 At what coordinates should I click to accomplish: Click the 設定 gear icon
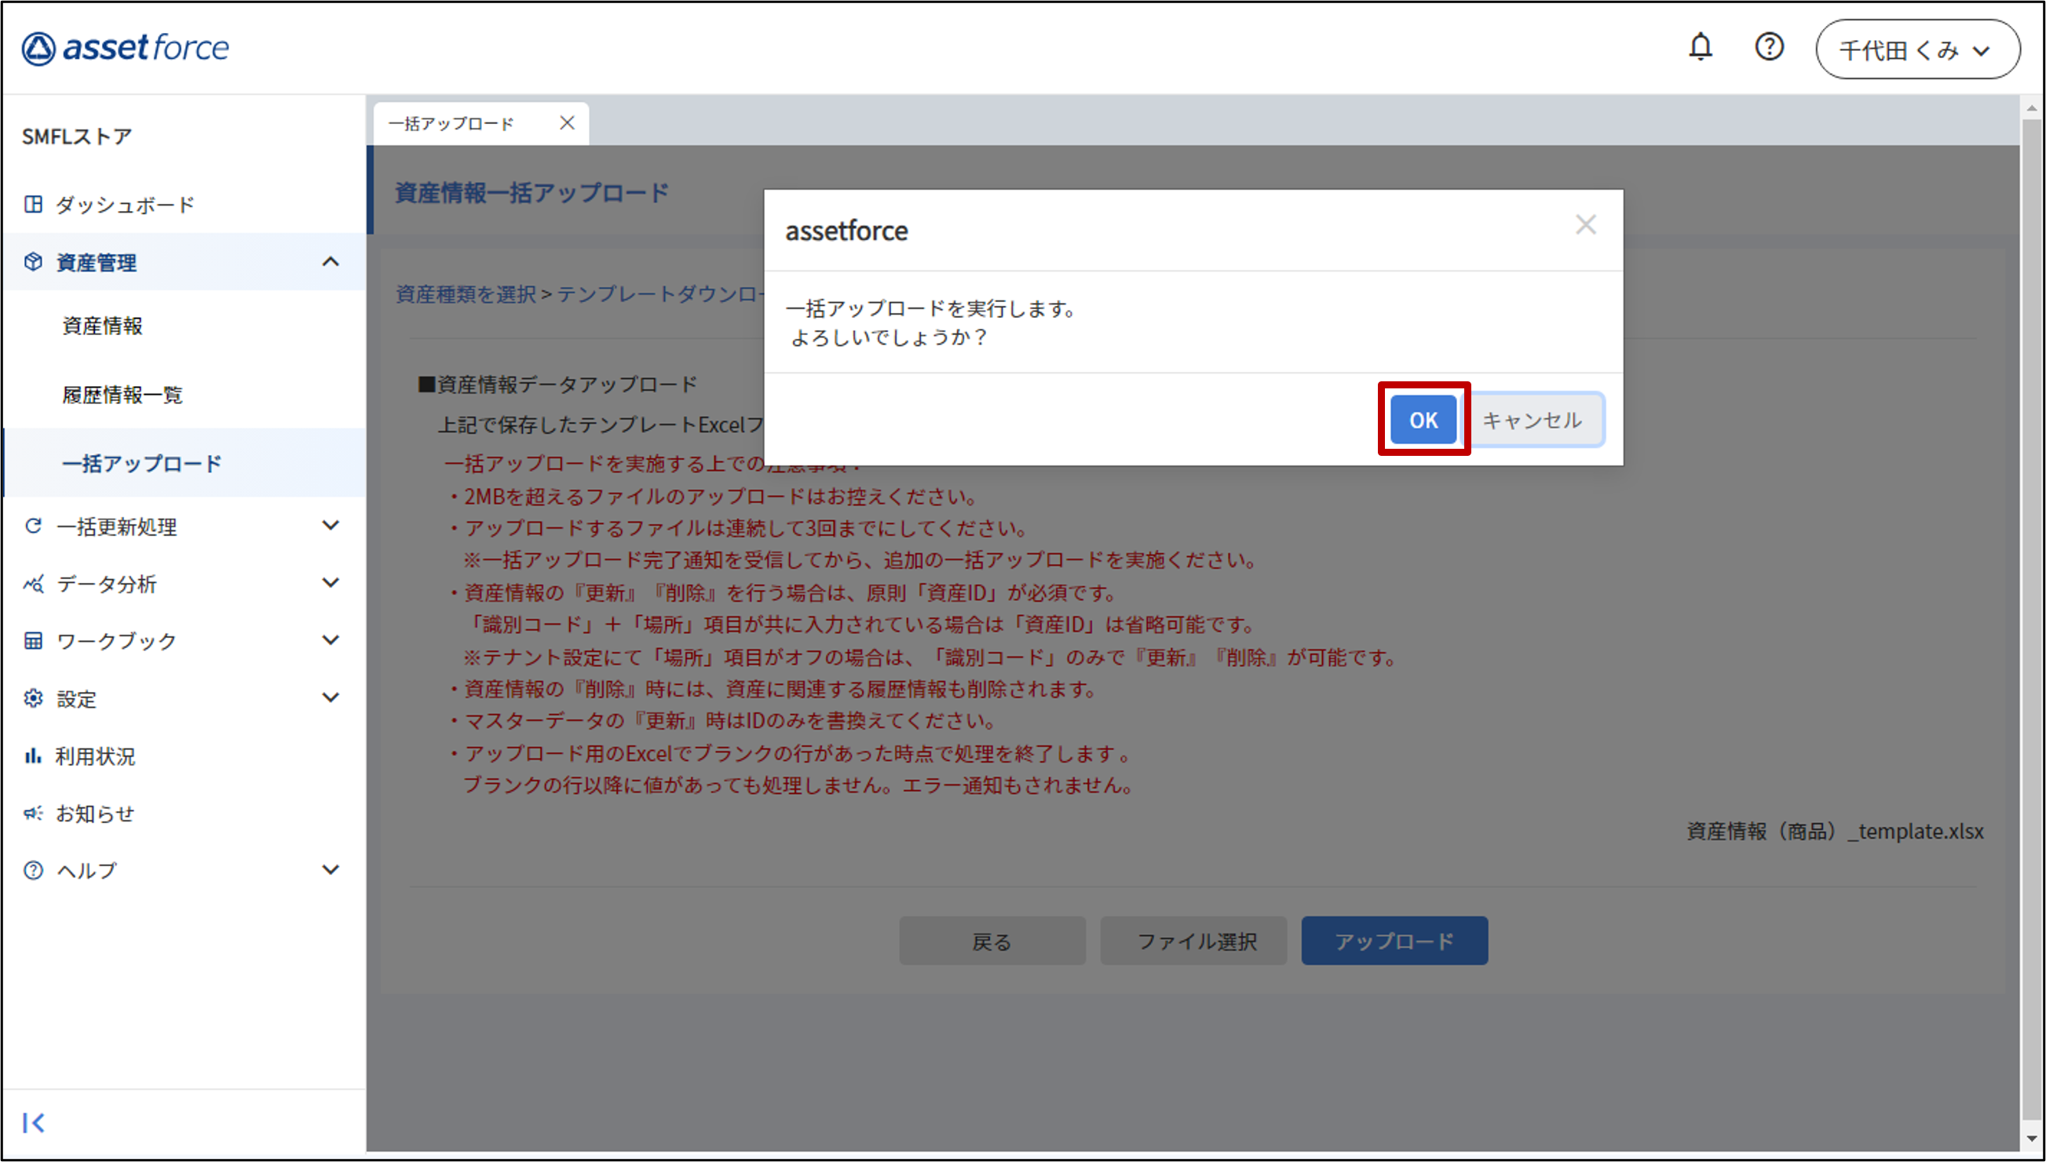click(x=33, y=698)
